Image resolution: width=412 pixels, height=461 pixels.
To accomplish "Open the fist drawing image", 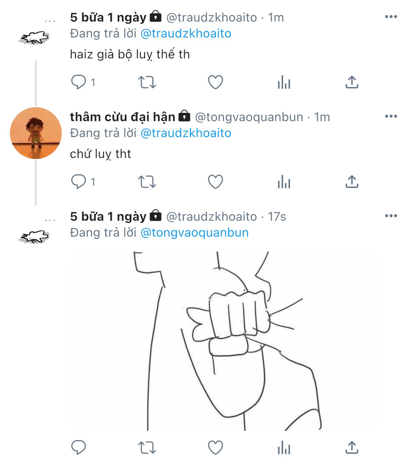I will (x=224, y=341).
